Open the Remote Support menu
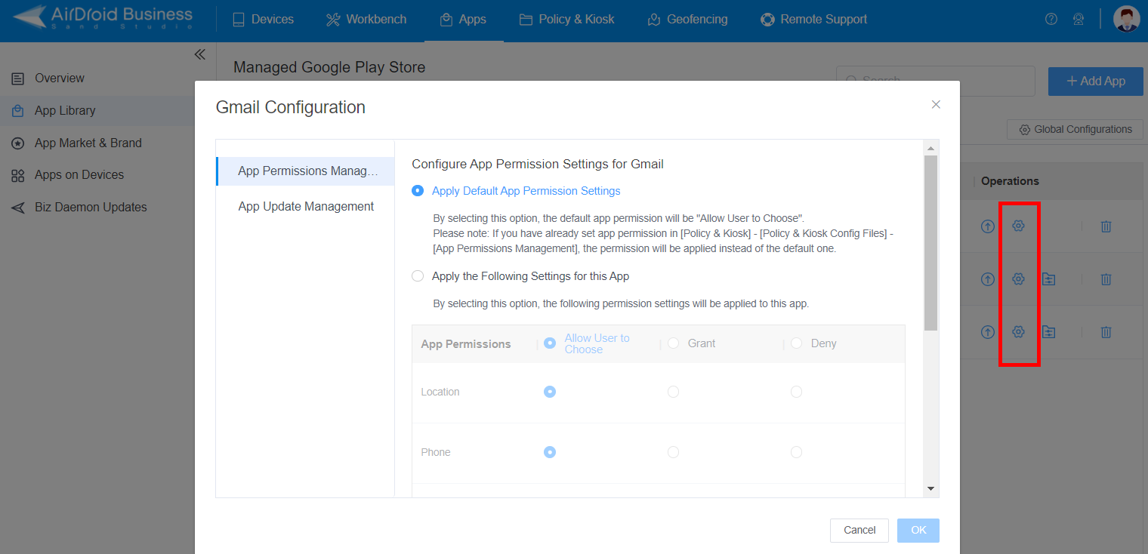The width and height of the screenshot is (1148, 554). tap(814, 20)
